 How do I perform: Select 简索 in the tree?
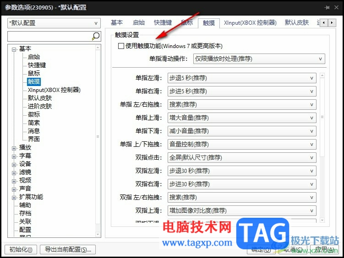(34, 123)
